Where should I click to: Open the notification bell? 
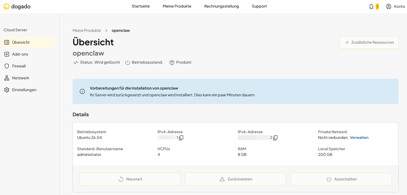[371, 6]
